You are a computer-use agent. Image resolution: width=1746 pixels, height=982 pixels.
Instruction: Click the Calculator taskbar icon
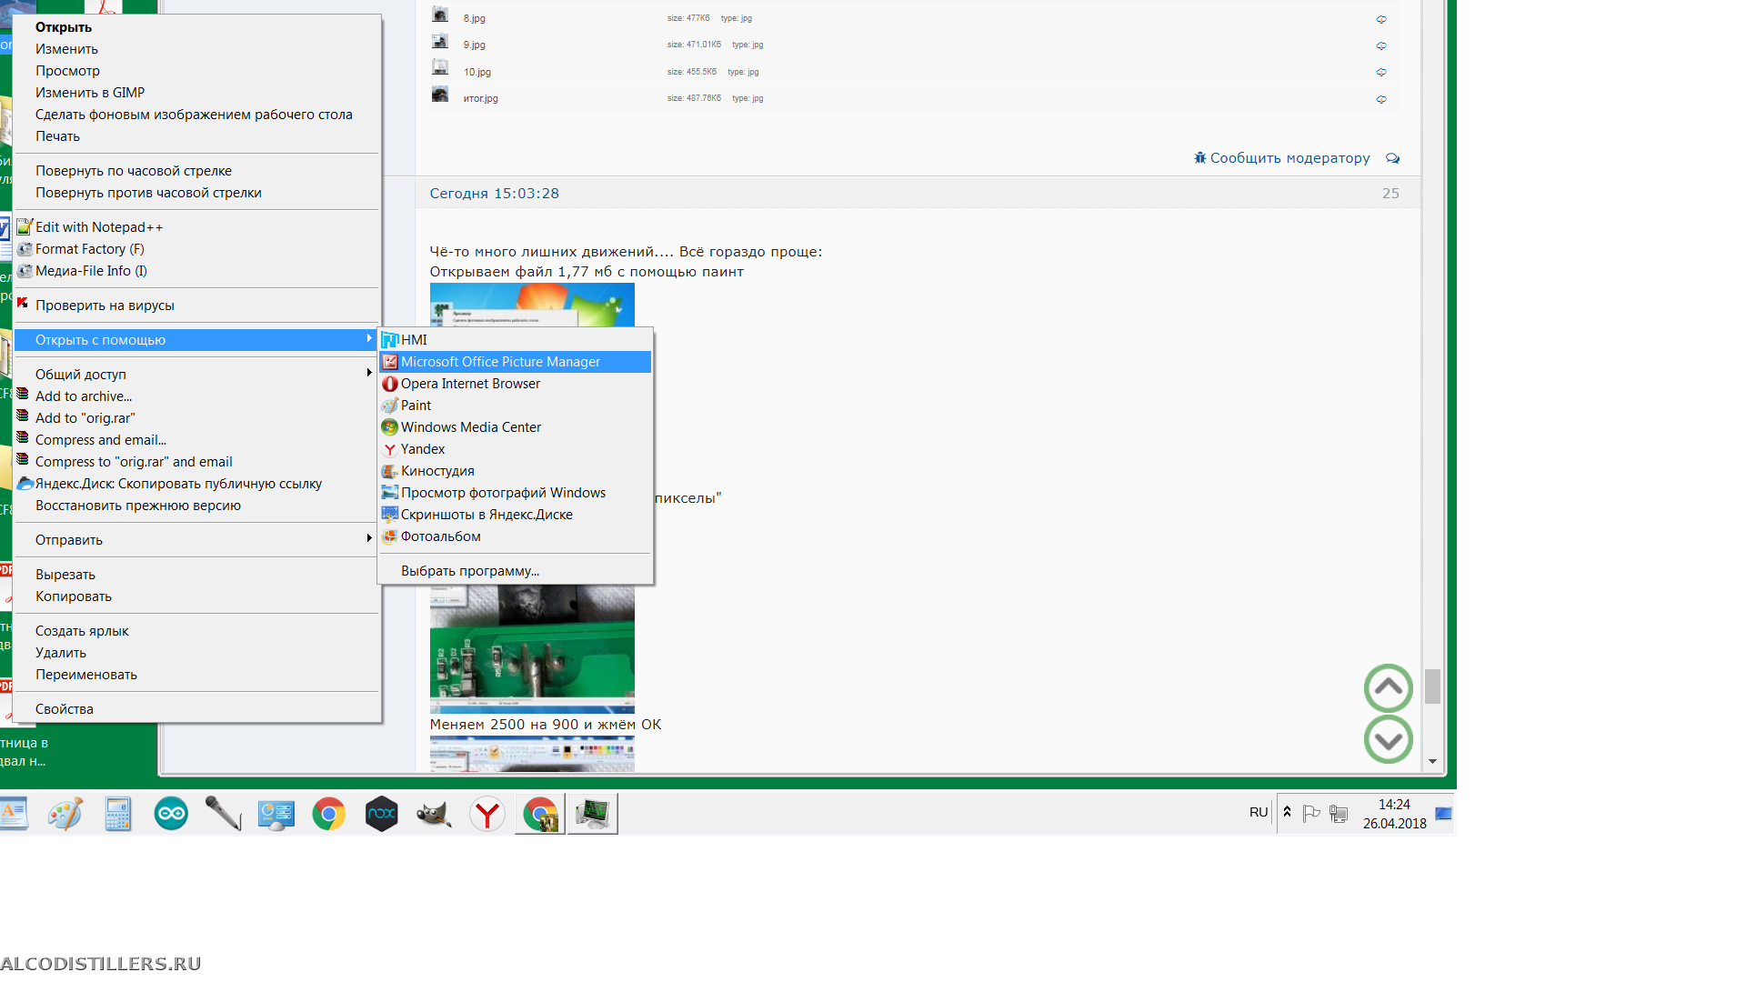(x=118, y=814)
